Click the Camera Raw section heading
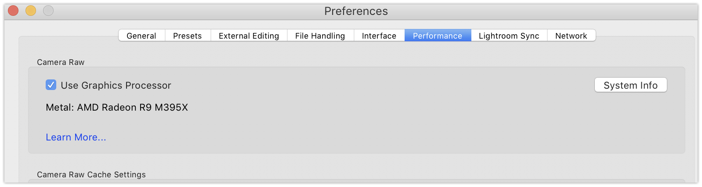The width and height of the screenshot is (702, 187). (x=61, y=62)
